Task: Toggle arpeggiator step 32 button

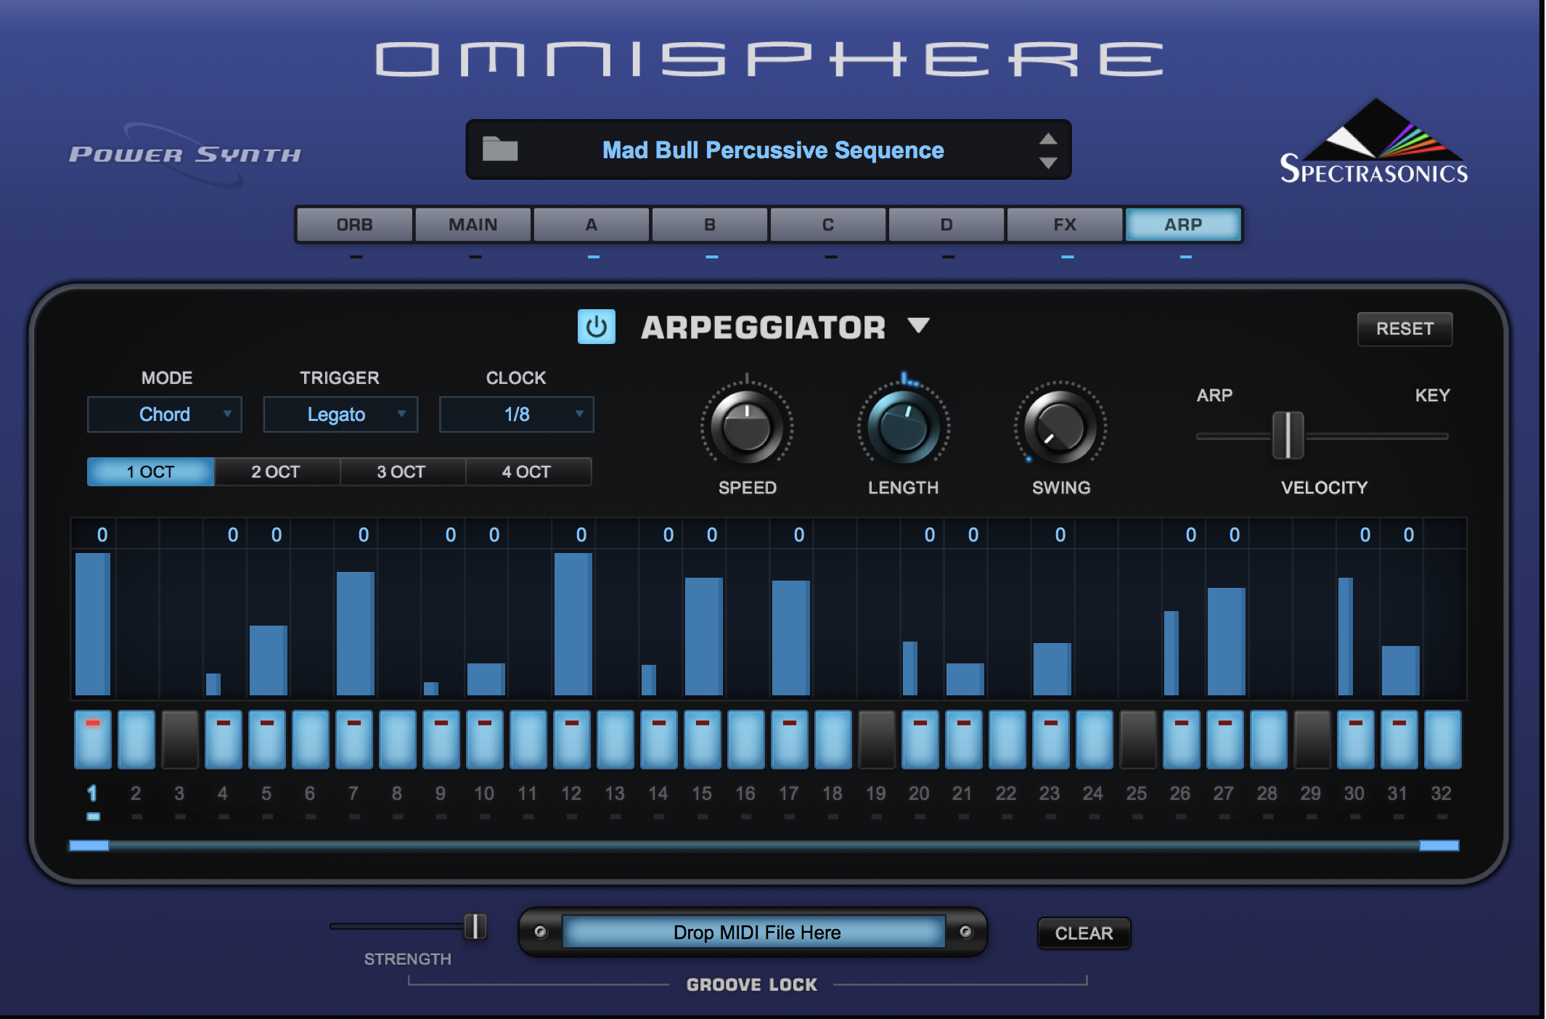Action: tap(1443, 740)
